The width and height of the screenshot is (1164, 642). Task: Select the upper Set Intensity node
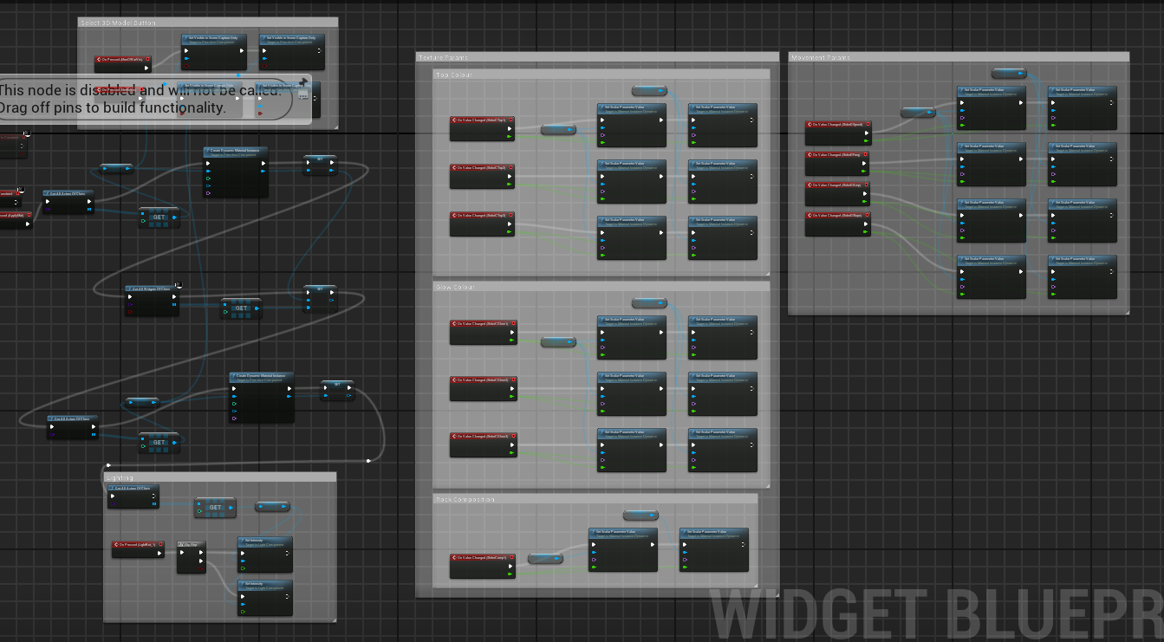[x=265, y=554]
